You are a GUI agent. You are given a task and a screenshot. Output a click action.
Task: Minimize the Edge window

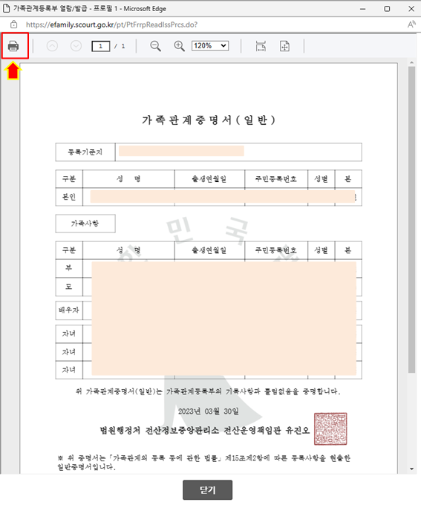coord(362,9)
